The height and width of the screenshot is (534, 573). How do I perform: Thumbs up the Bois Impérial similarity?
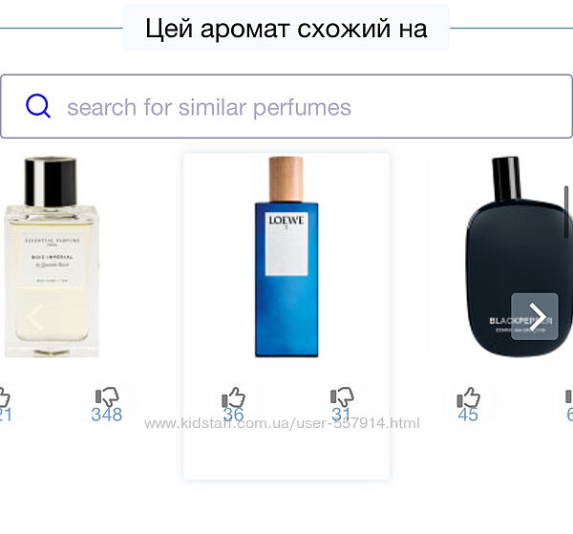click(4, 397)
